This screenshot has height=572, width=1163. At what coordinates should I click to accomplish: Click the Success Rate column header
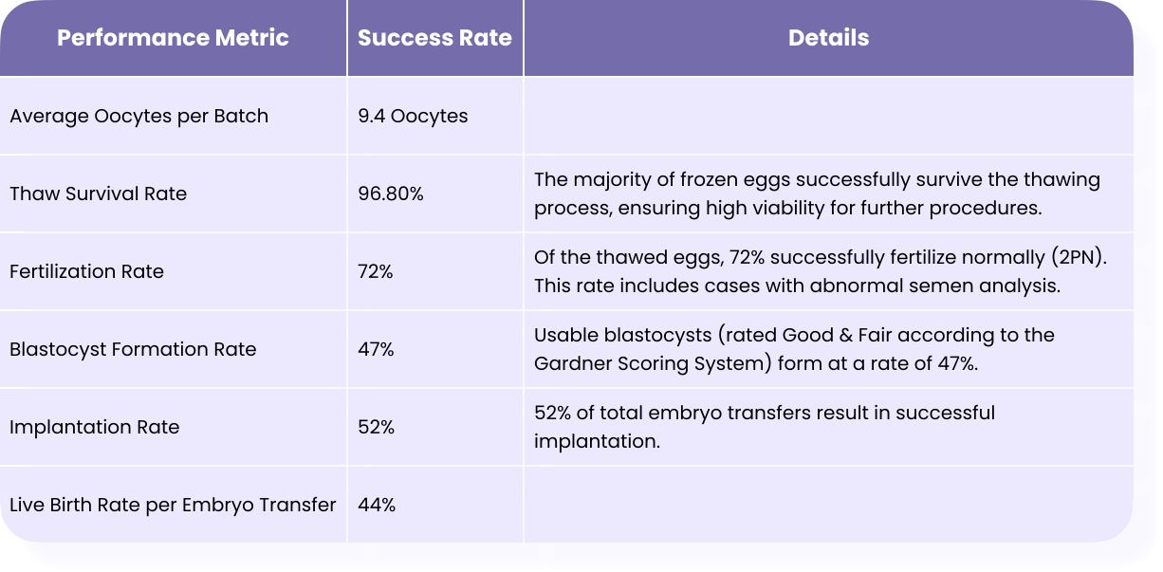tap(434, 39)
